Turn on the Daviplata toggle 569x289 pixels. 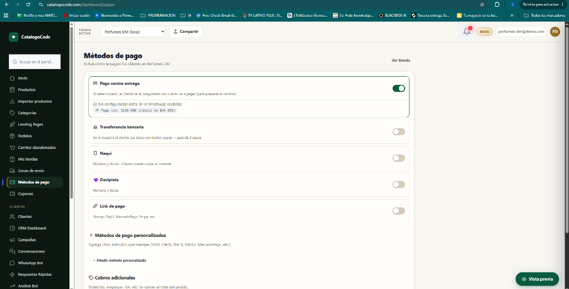pyautogui.click(x=398, y=185)
